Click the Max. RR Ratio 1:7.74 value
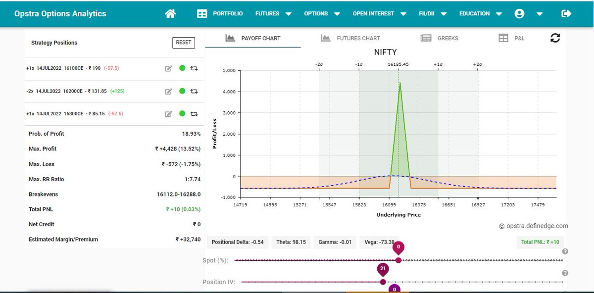The image size is (594, 293). coord(192,179)
